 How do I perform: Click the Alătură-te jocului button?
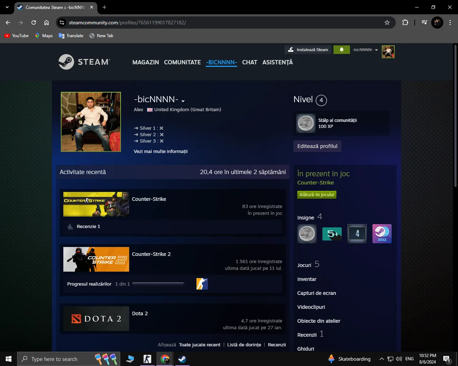pyautogui.click(x=317, y=195)
